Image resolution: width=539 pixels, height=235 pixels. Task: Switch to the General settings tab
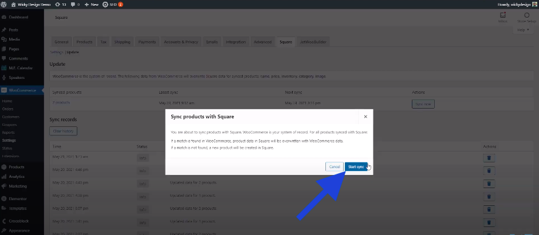[61, 42]
